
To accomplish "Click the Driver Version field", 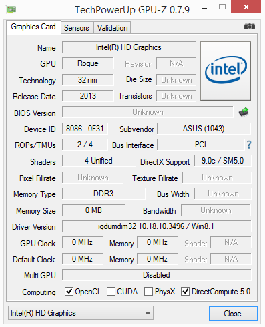I will click(156, 226).
